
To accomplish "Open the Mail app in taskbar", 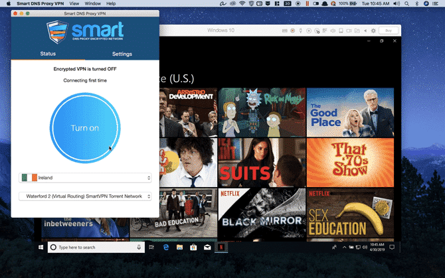I will coord(207,247).
